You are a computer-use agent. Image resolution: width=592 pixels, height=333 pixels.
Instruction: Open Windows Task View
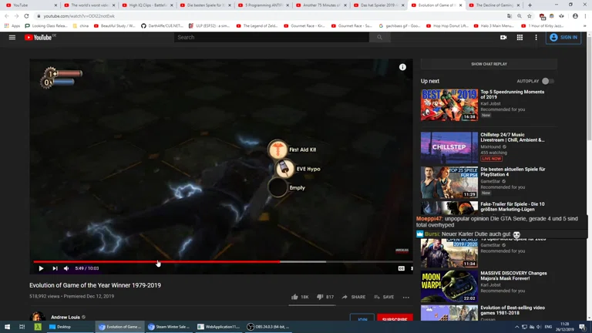tap(22, 327)
